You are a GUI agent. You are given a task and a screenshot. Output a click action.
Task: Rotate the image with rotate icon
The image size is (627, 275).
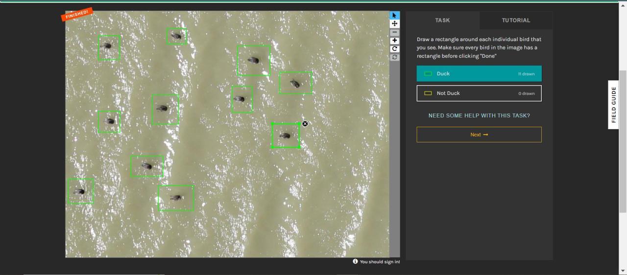[x=394, y=49]
